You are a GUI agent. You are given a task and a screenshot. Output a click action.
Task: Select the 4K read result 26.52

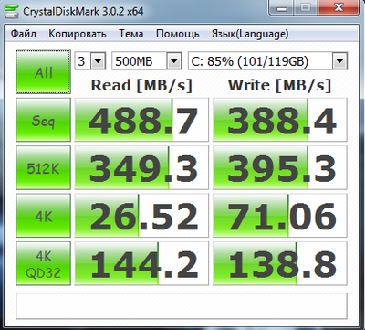point(141,216)
